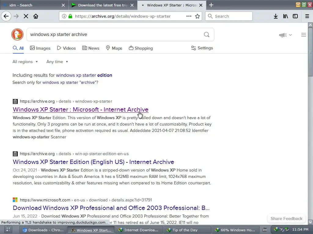
Task: Click the forward navigation arrow
Action: [x=16, y=16]
